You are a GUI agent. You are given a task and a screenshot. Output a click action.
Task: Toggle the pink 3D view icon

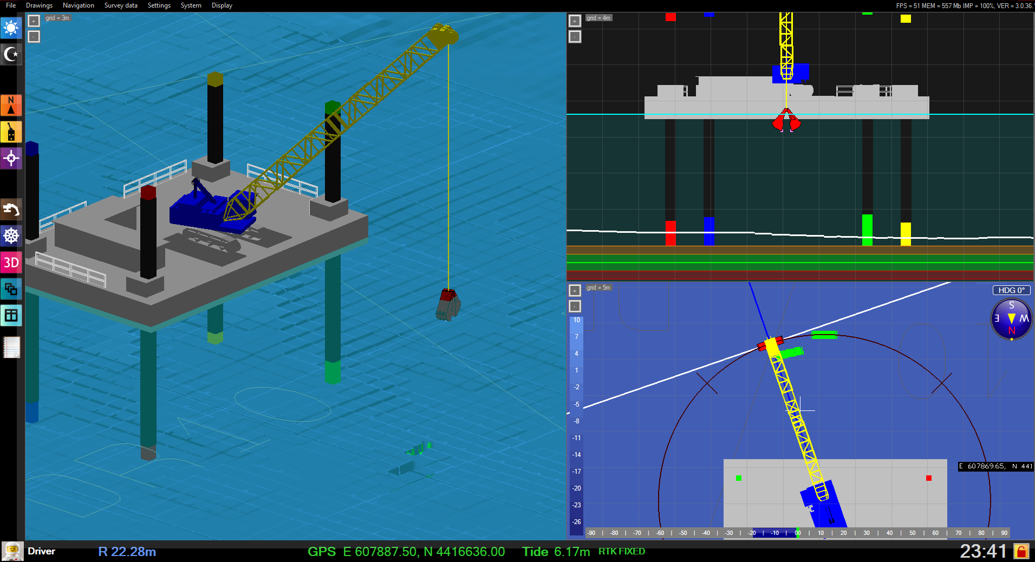point(11,263)
